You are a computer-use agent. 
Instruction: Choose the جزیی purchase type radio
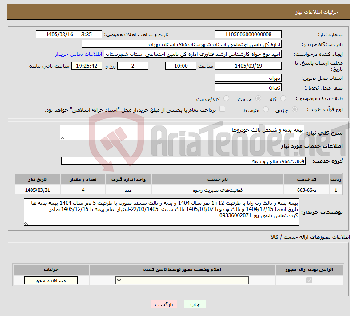pos(294,109)
